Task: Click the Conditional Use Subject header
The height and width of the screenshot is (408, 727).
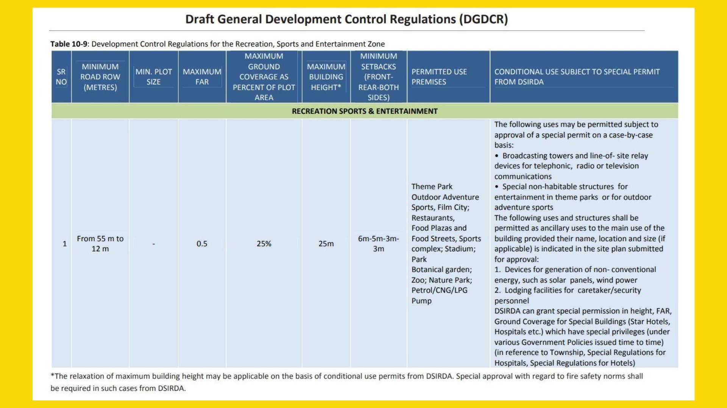Action: 576,77
